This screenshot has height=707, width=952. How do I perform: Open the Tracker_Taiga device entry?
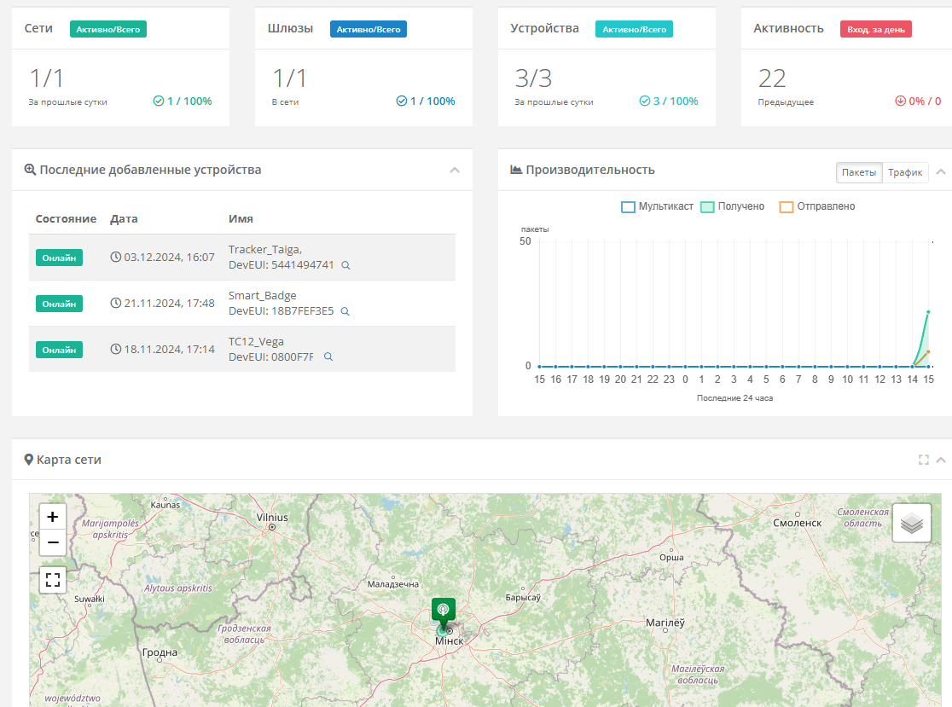coord(264,249)
